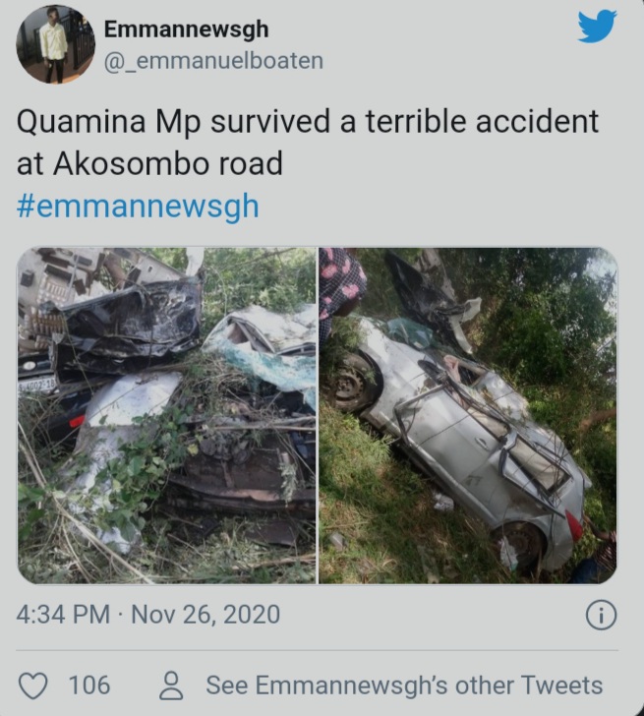Image resolution: width=644 pixels, height=716 pixels.
Task: Open the @_emmanuelboaten handle
Action: coord(213,61)
